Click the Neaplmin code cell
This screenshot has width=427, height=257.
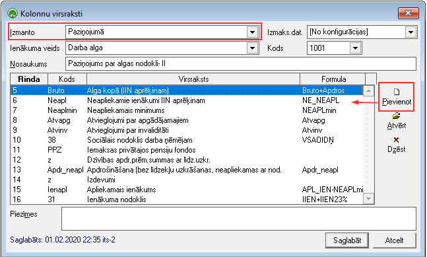(62, 110)
